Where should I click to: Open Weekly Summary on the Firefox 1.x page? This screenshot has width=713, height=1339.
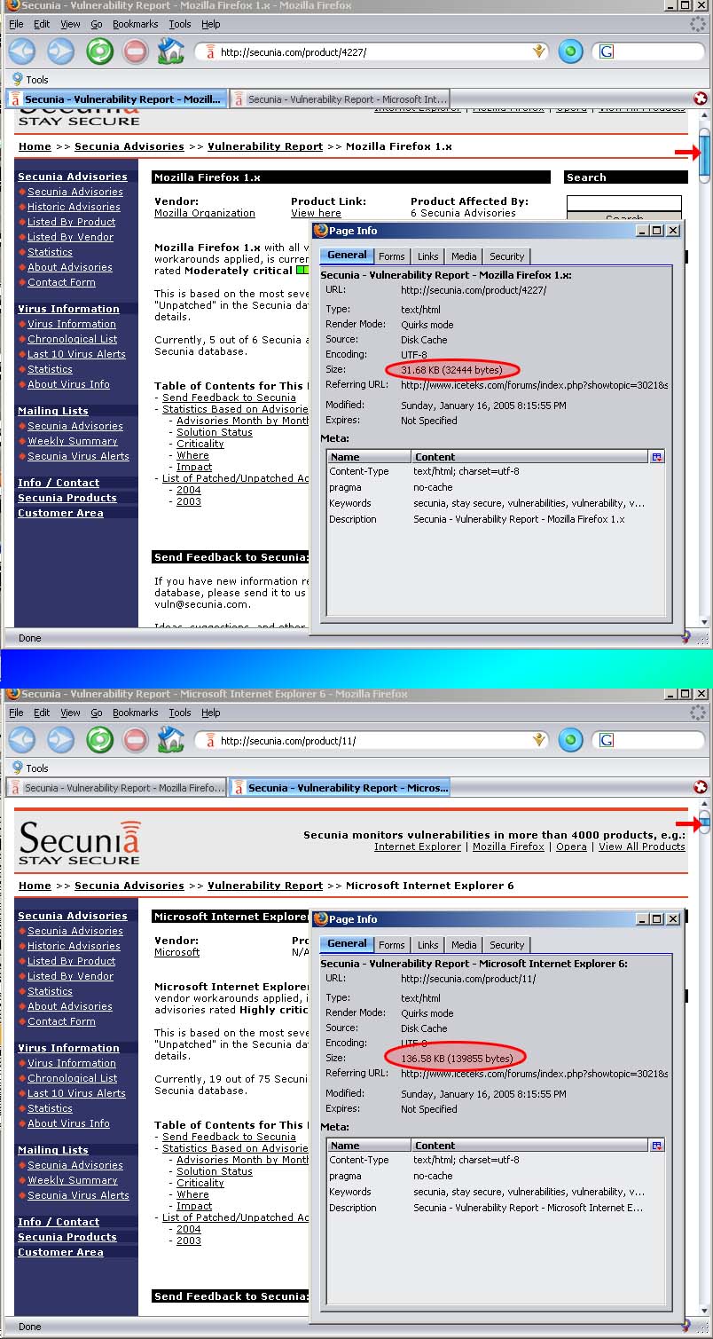73,441
